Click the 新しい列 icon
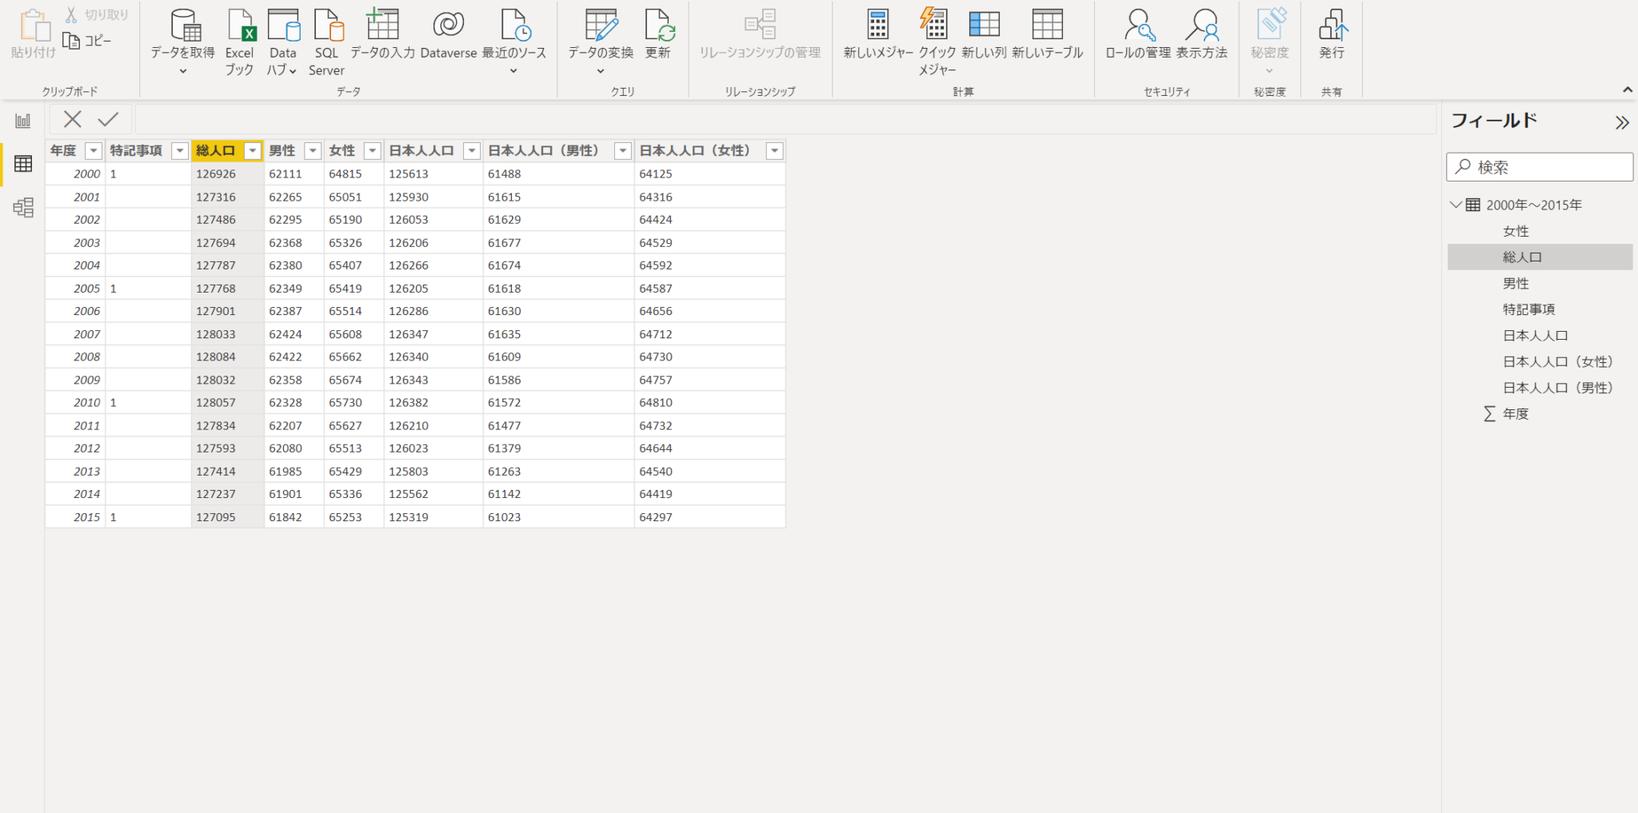Screen dimensions: 1638x813 click(984, 27)
